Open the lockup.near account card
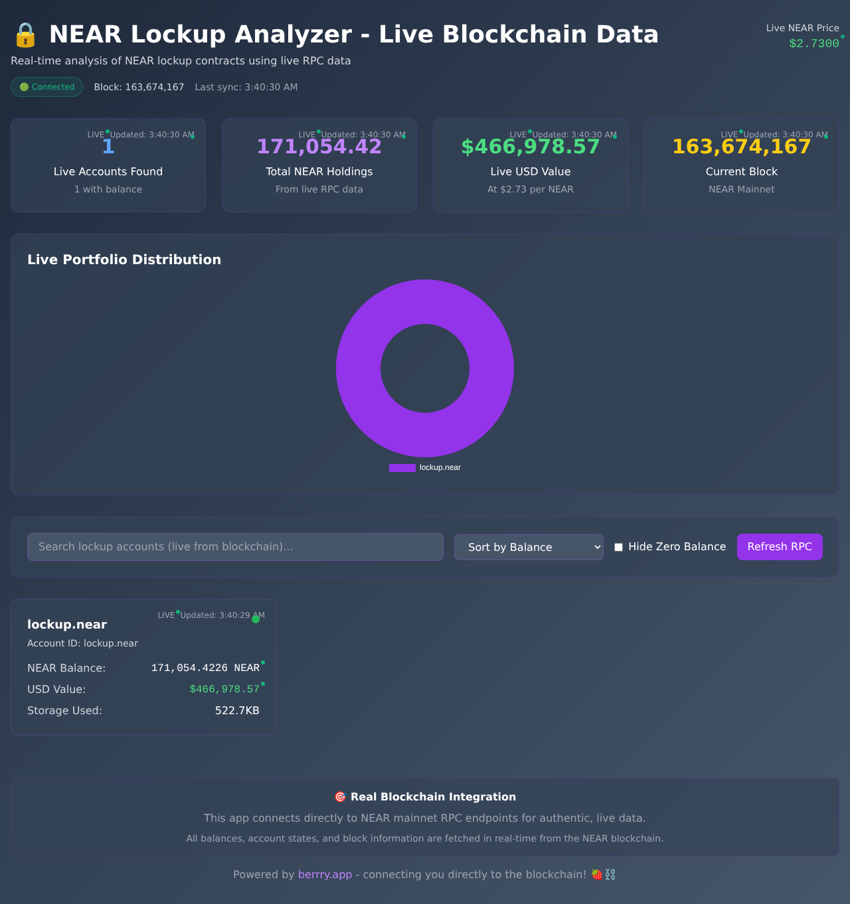 (x=143, y=667)
